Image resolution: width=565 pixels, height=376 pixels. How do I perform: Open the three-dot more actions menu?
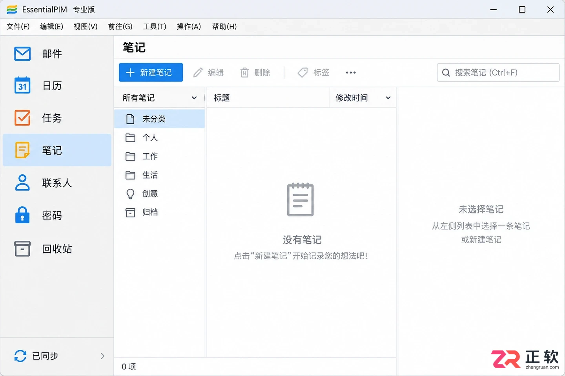pos(351,72)
